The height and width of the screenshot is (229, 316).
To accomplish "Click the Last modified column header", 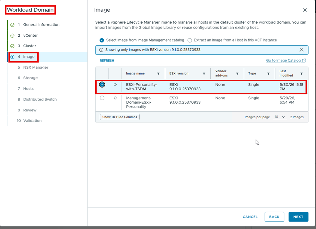I will point(286,73).
